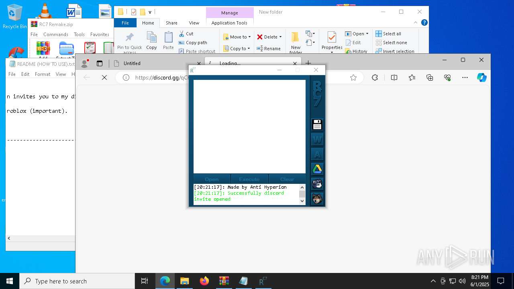Toggle Edge split screen icon
Viewport: 514px width, 289px height.
point(394,77)
